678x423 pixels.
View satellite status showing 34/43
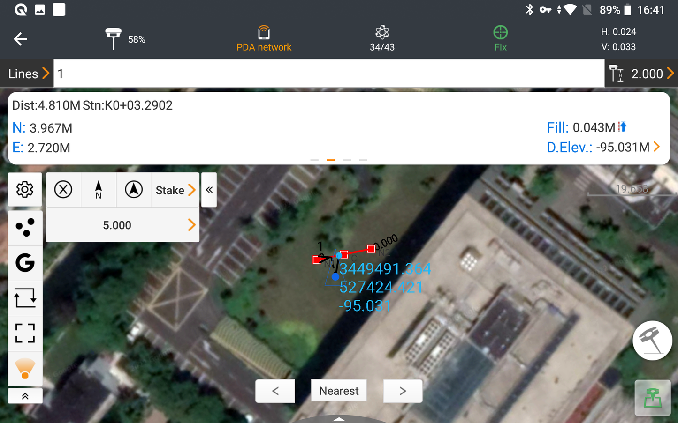tap(382, 39)
